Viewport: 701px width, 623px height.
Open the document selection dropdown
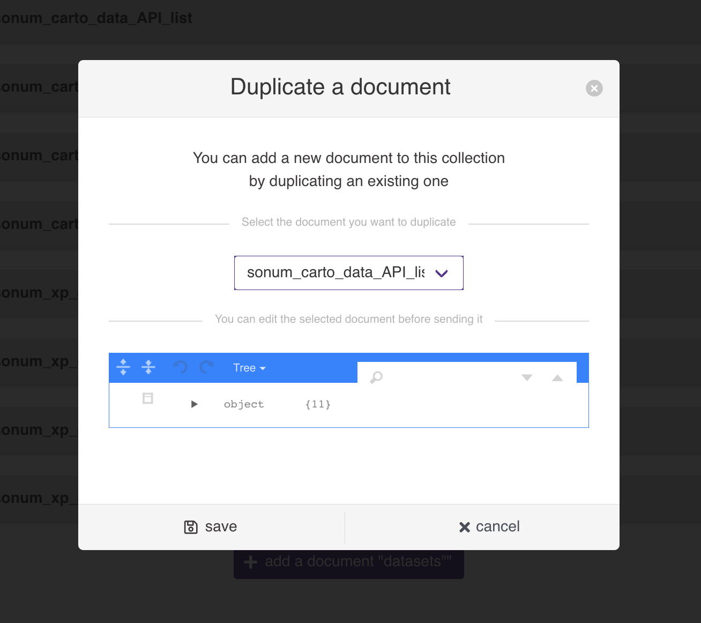(349, 273)
